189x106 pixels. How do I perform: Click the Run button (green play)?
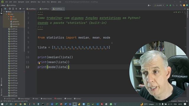tap(167, 5)
